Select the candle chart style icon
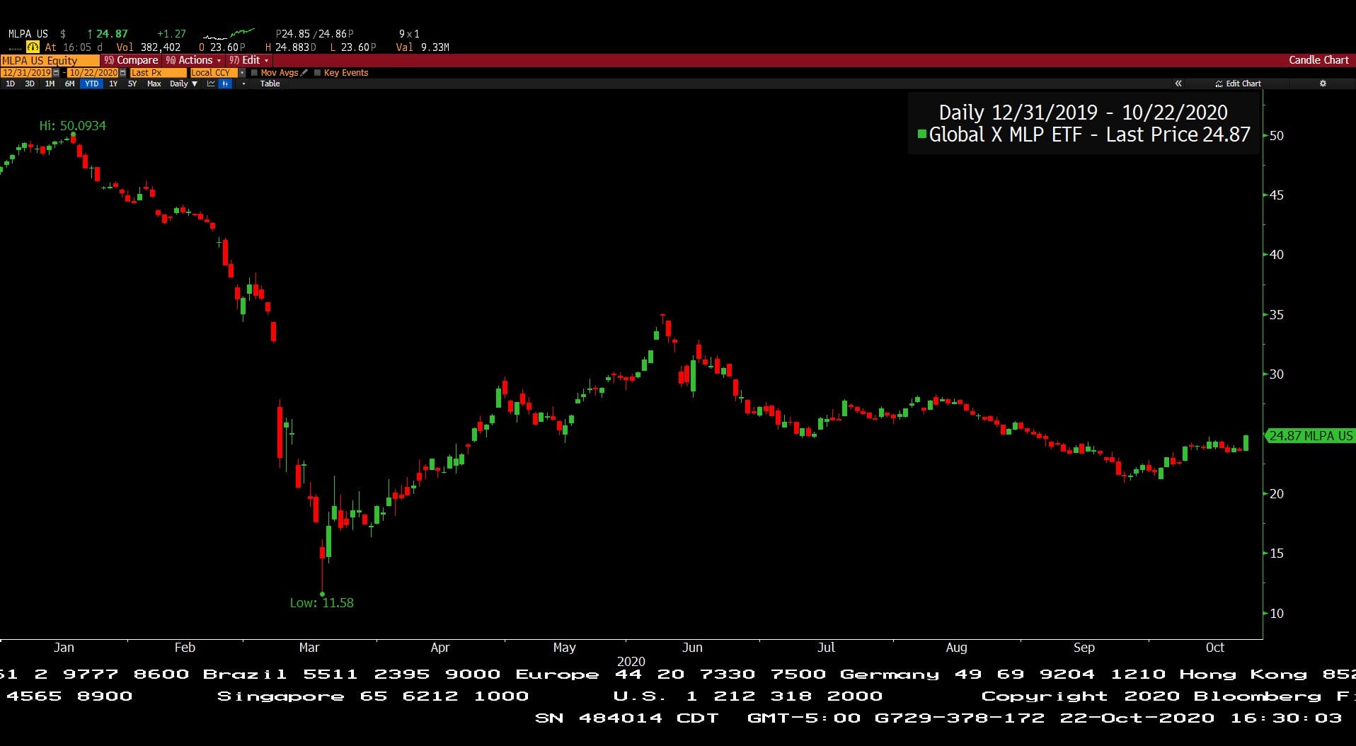The width and height of the screenshot is (1356, 746). coord(224,84)
